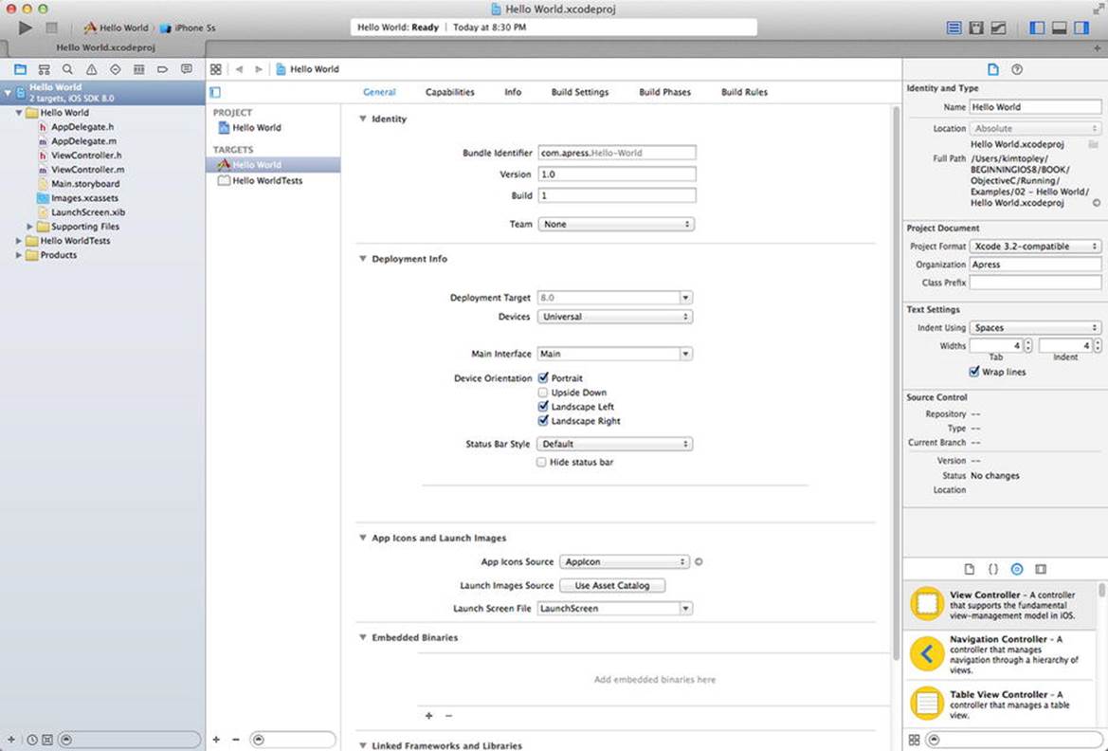Open the Test navigator

pos(116,69)
